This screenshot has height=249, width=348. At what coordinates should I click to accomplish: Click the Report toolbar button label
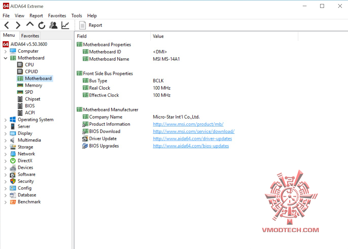pos(95,25)
